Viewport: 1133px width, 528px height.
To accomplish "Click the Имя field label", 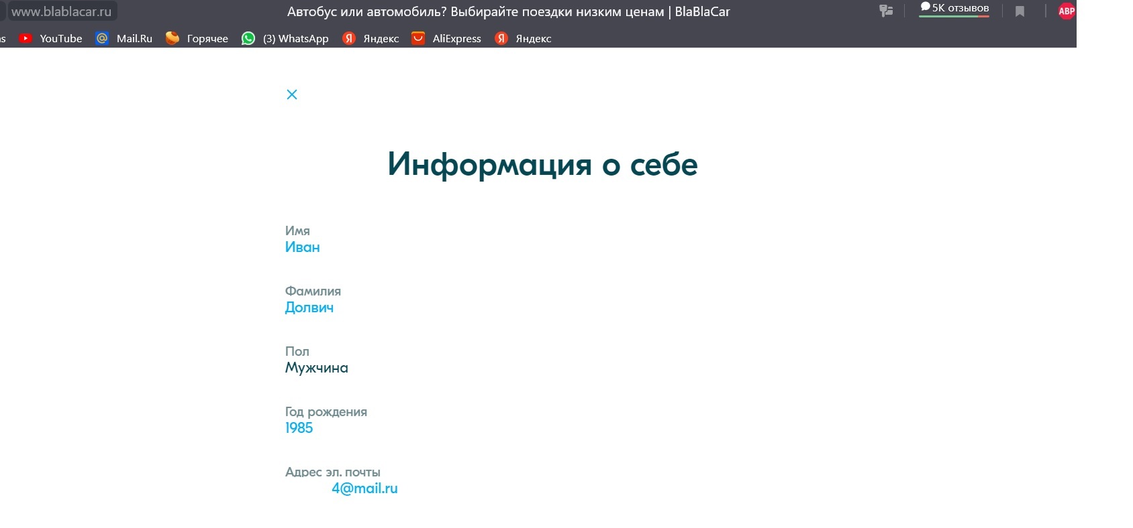I will (x=297, y=230).
